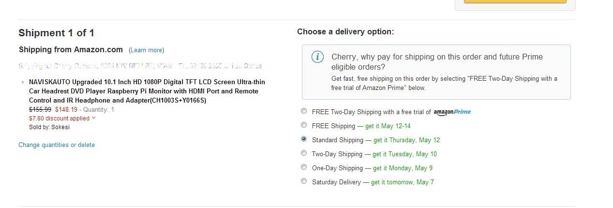Screen dimensions: 613x208
Task: Expand the $7.80 discount applied chevron
Action: 93,118
